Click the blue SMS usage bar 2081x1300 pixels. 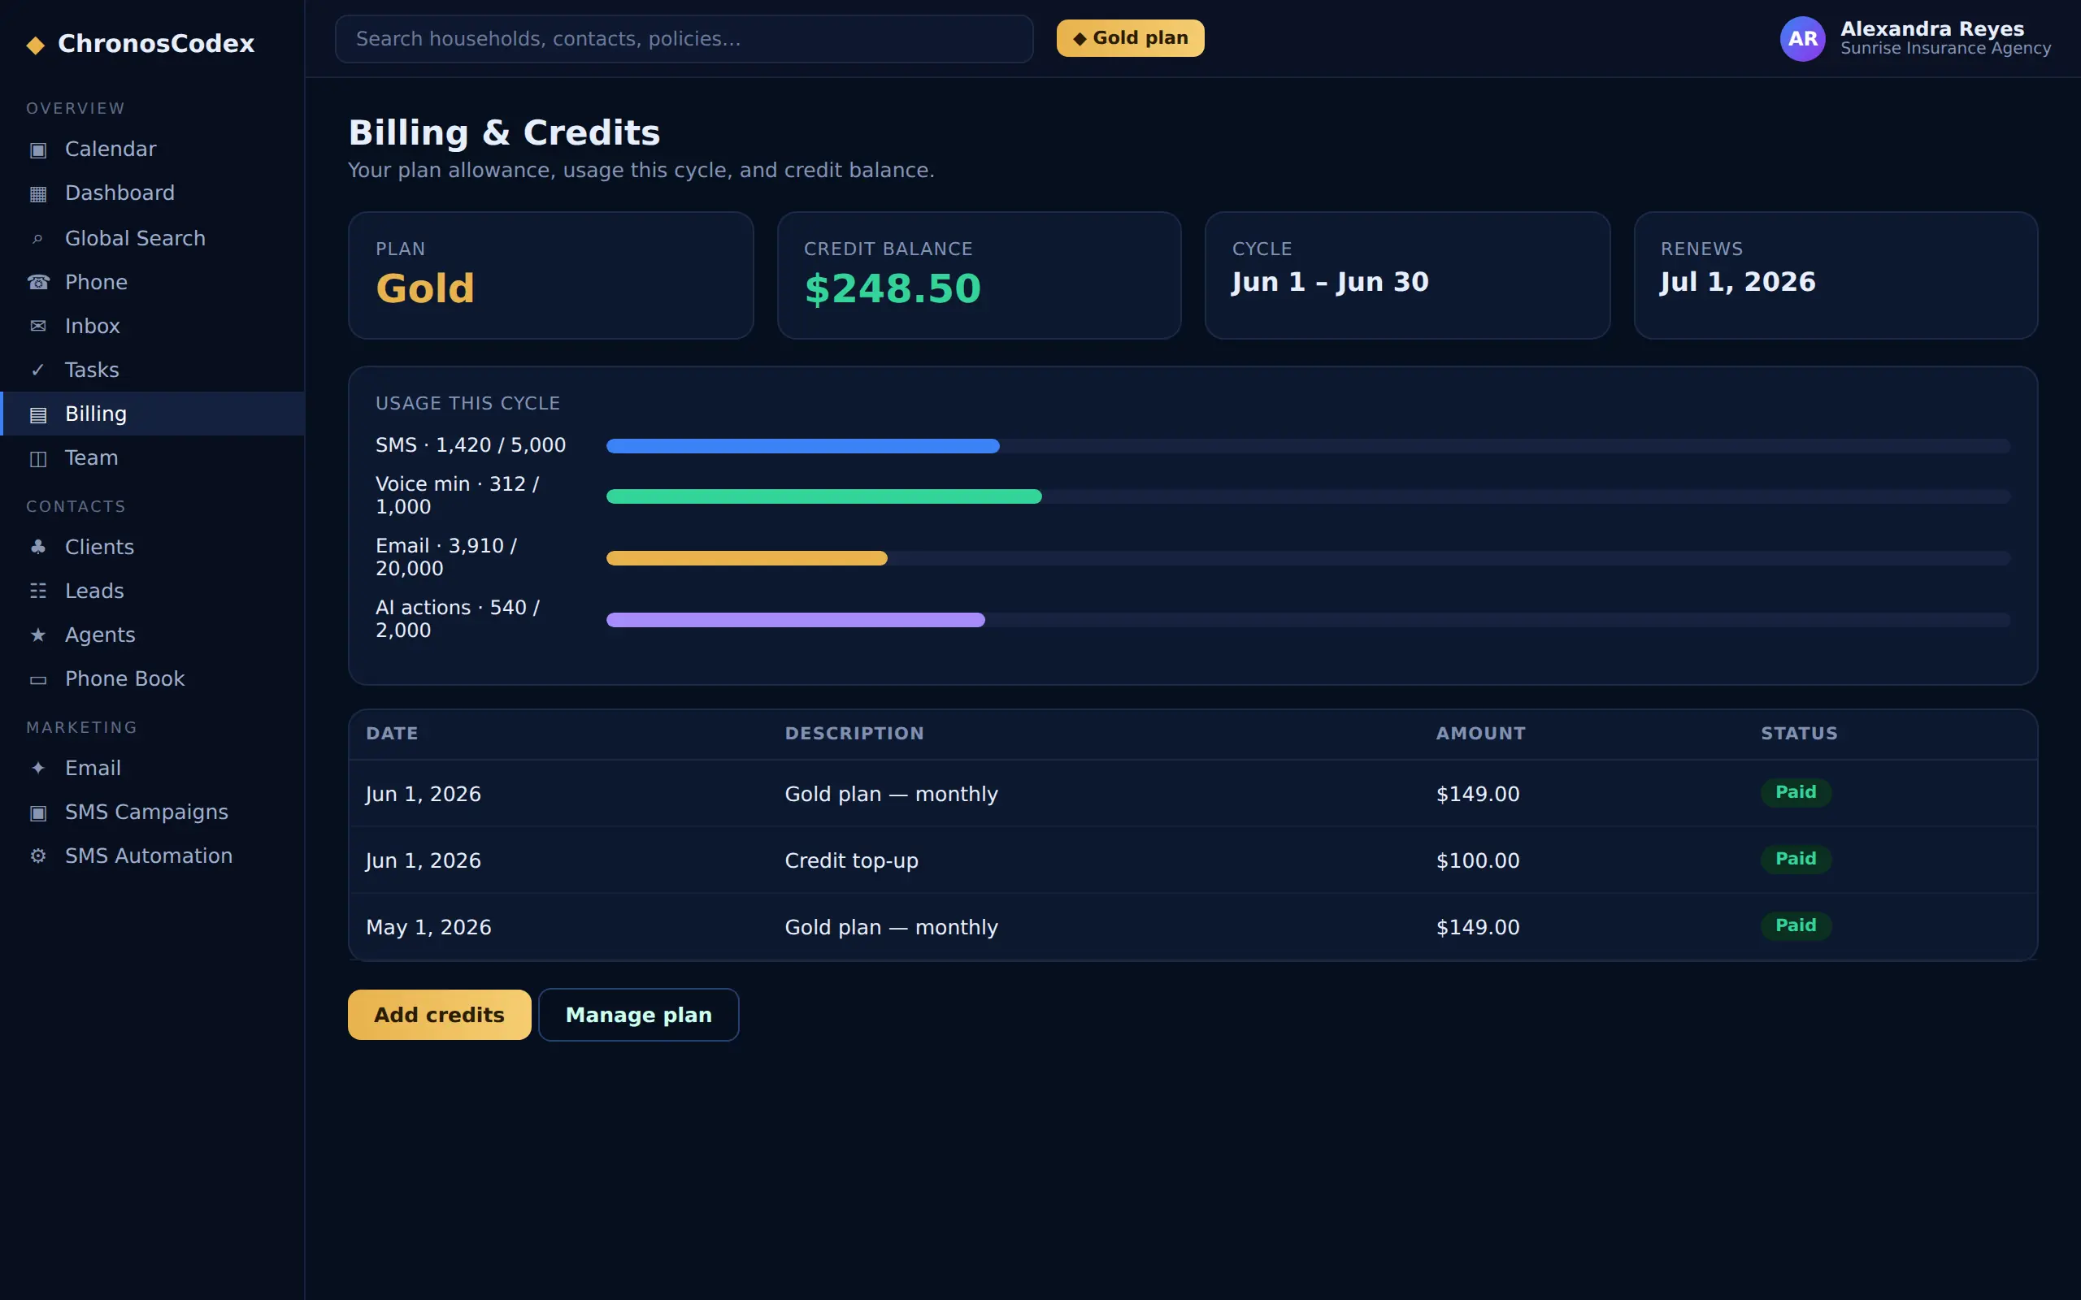tap(803, 445)
